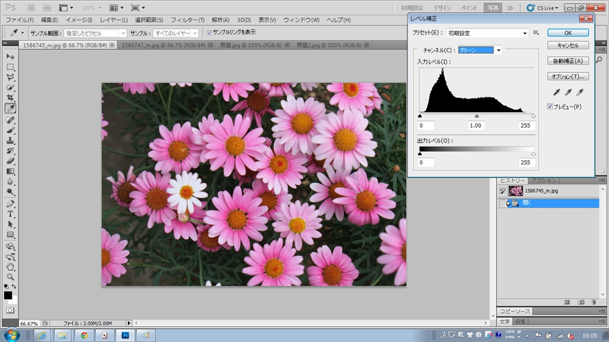Image resolution: width=609 pixels, height=342 pixels.
Task: Click the black point eyedropper in Levels
Action: pos(557,93)
